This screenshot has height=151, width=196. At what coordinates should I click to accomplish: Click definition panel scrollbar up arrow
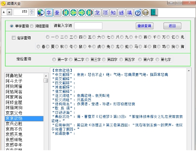[189, 71]
